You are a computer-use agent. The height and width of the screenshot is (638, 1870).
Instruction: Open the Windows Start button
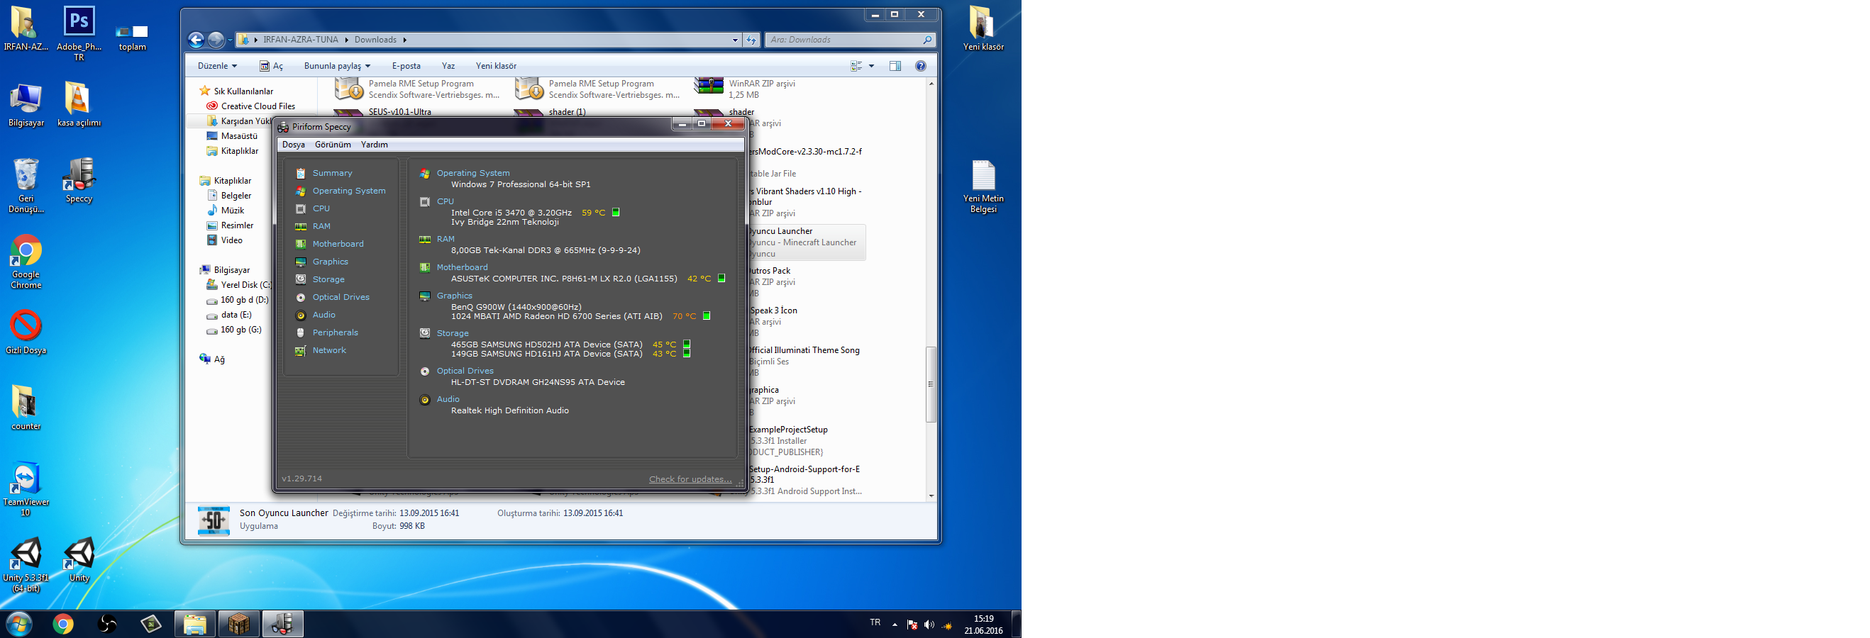pyautogui.click(x=19, y=624)
